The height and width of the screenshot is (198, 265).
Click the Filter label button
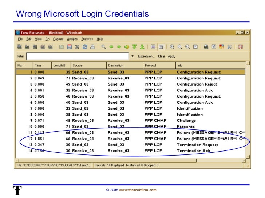tap(21, 56)
